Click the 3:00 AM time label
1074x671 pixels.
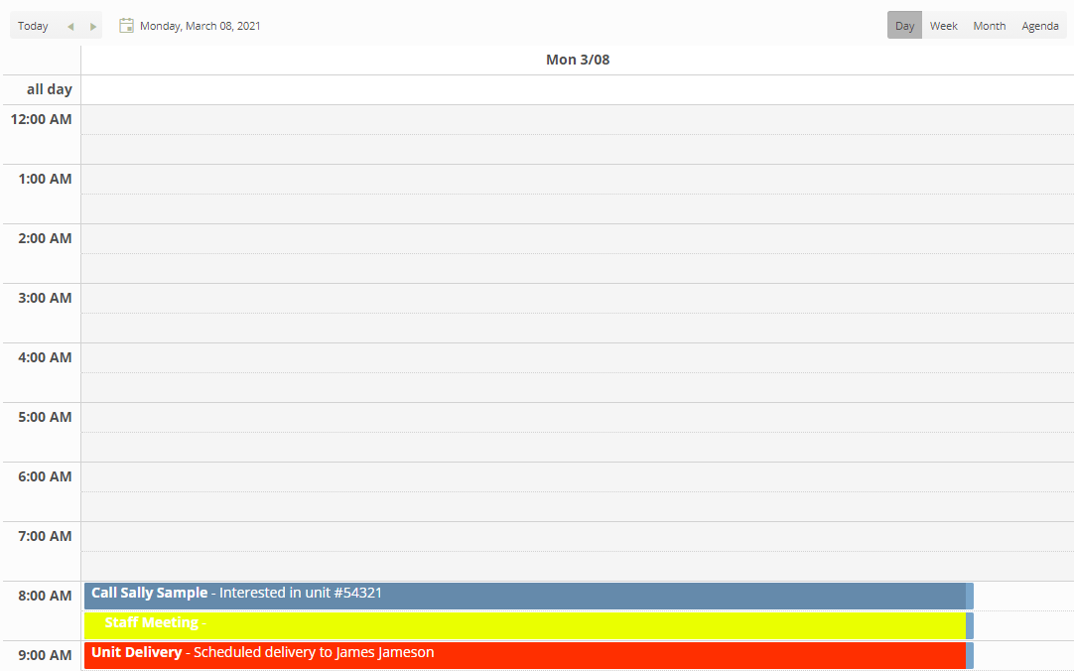point(45,298)
